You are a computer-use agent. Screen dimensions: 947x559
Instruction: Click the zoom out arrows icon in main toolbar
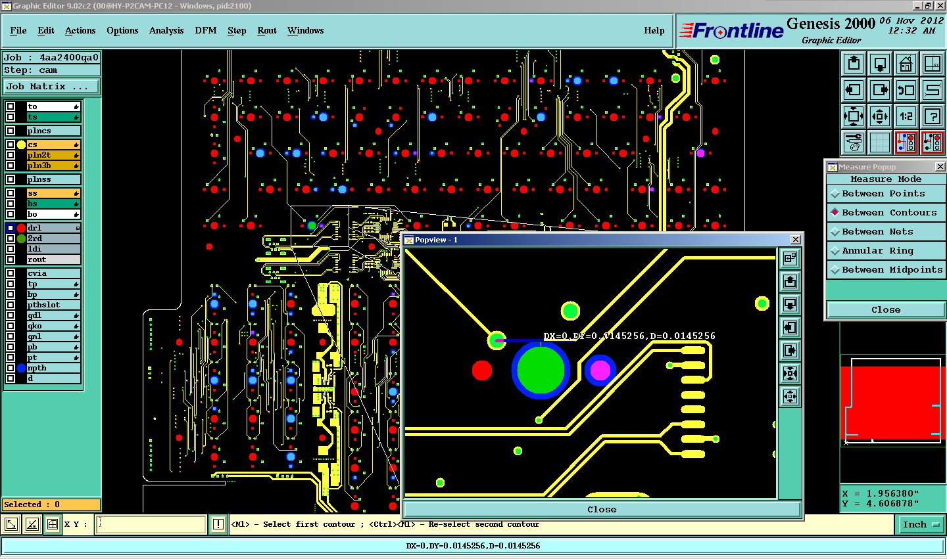pos(880,116)
